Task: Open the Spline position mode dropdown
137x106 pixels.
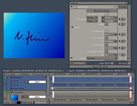Action: 92,18
